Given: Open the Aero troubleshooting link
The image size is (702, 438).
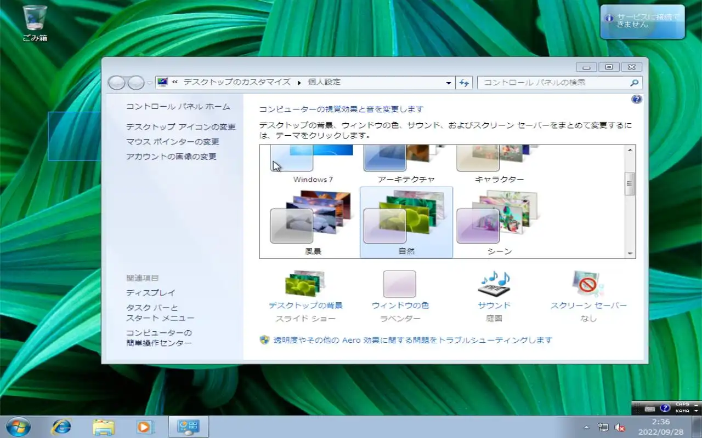Looking at the screenshot, I should point(412,340).
